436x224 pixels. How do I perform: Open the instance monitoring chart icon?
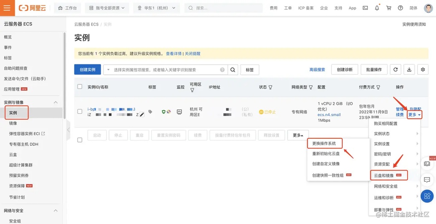[179, 112]
